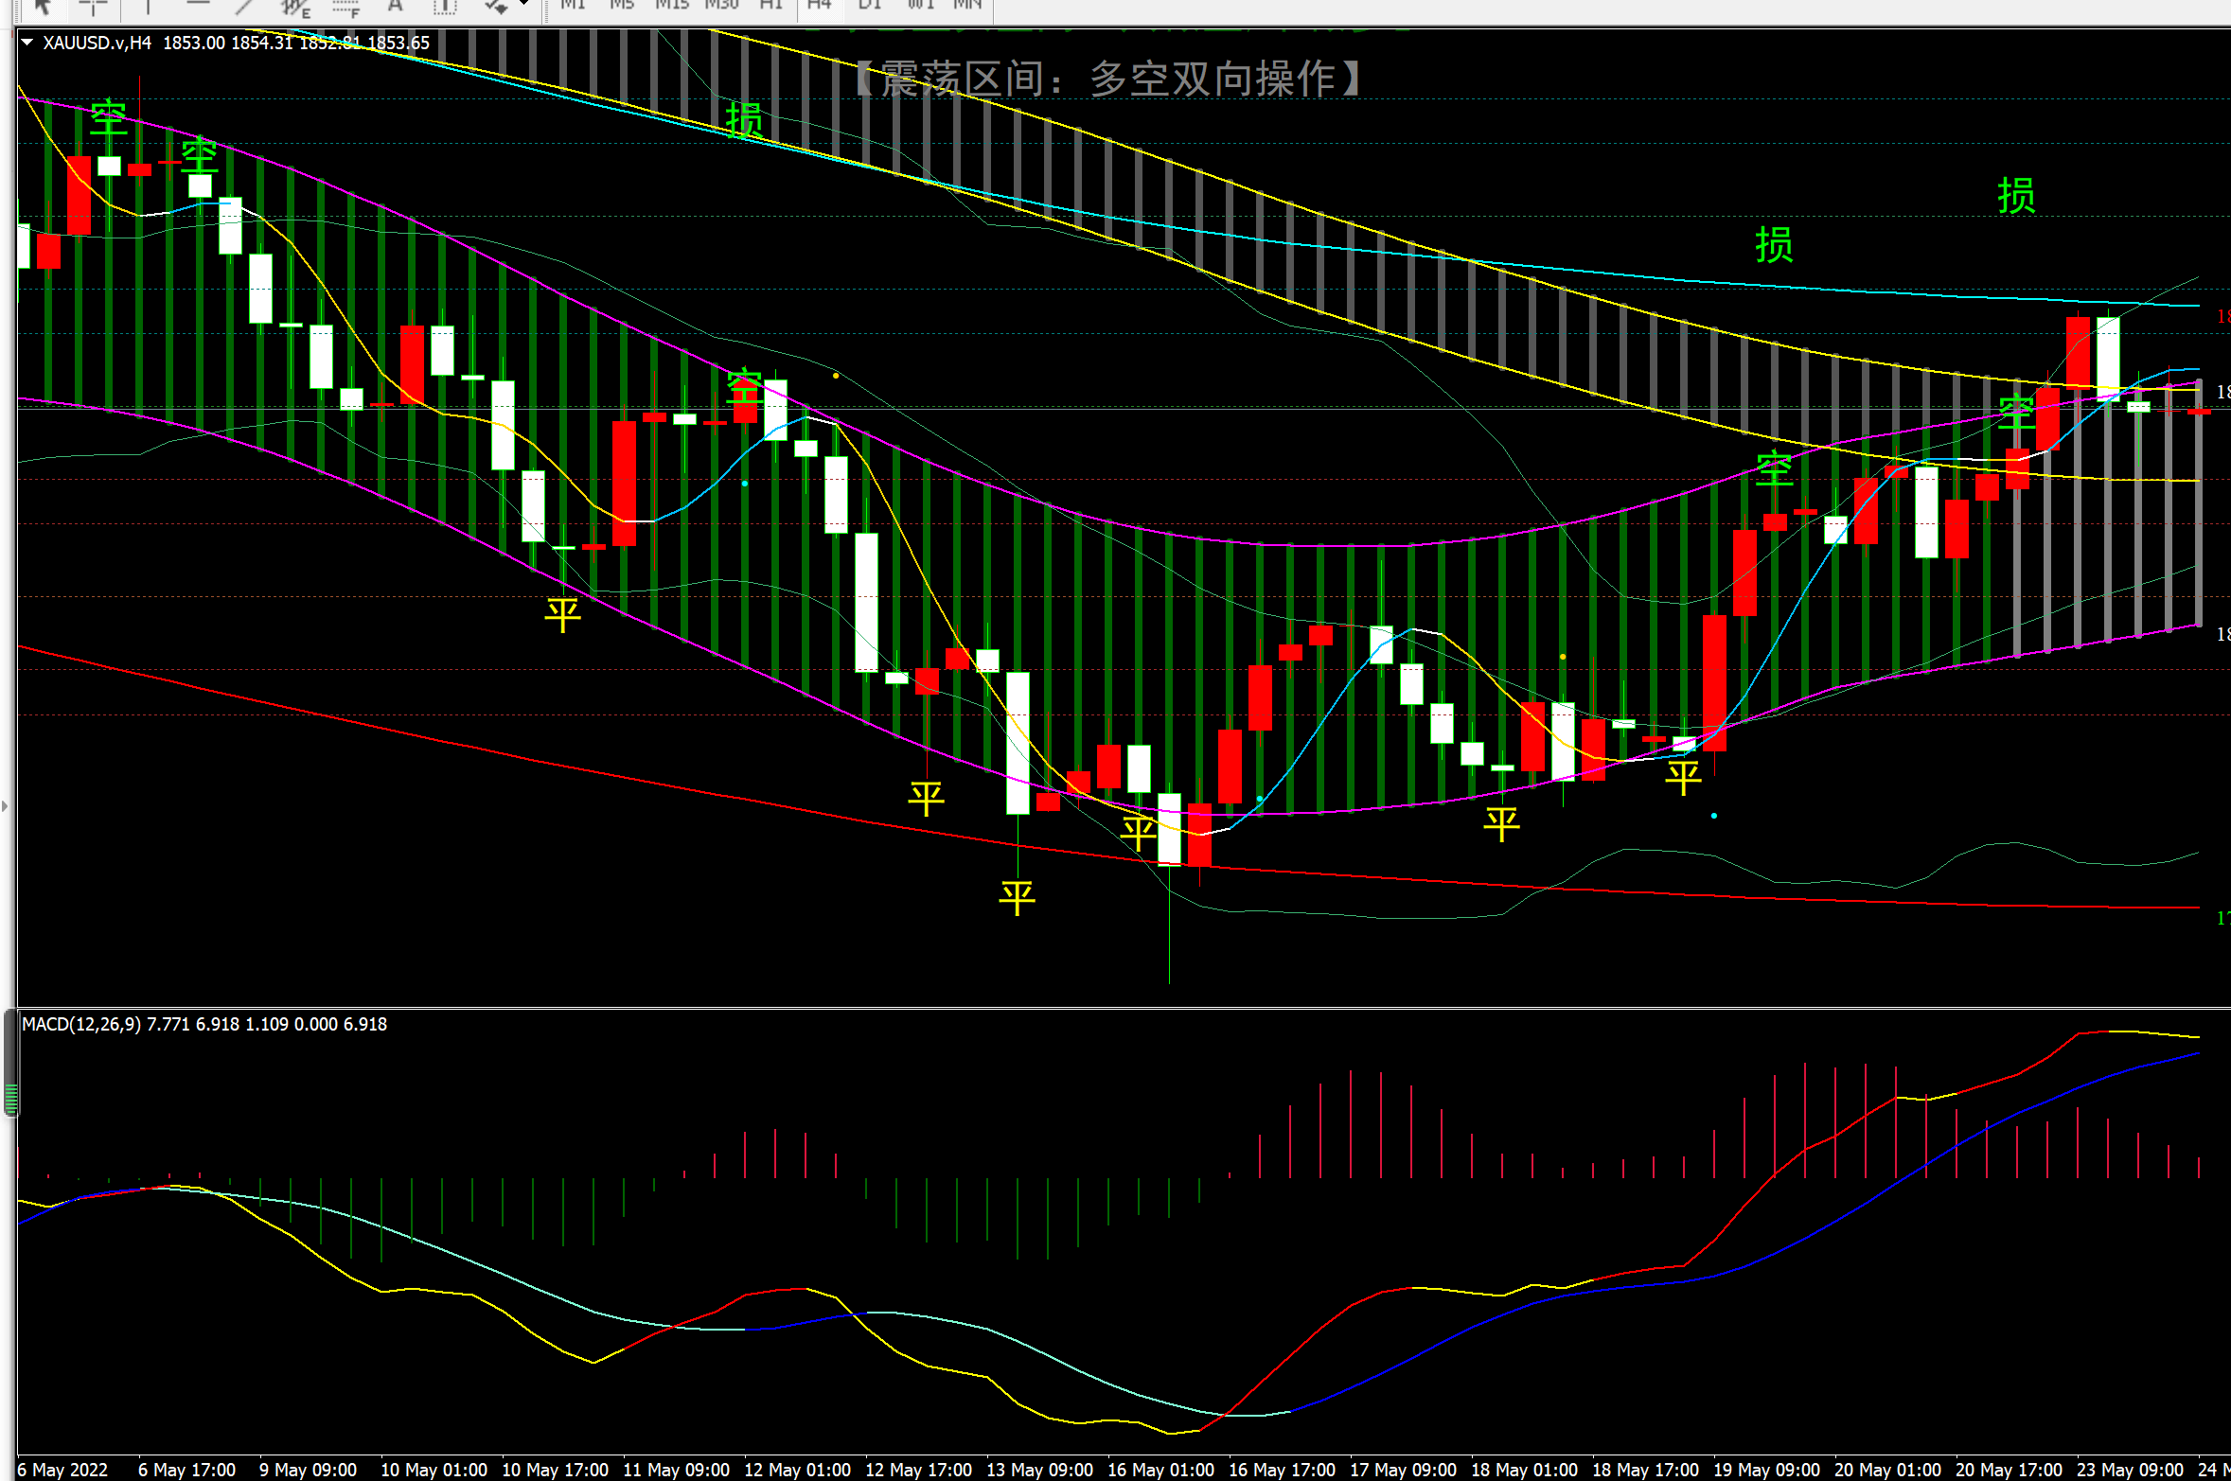
Task: Select the equidistant channel tool
Action: 295,8
